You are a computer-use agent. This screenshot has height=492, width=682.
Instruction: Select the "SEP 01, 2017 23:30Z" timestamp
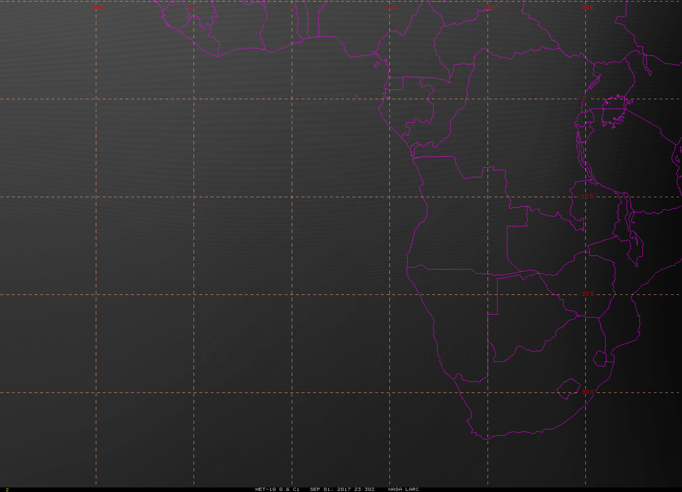(342, 489)
